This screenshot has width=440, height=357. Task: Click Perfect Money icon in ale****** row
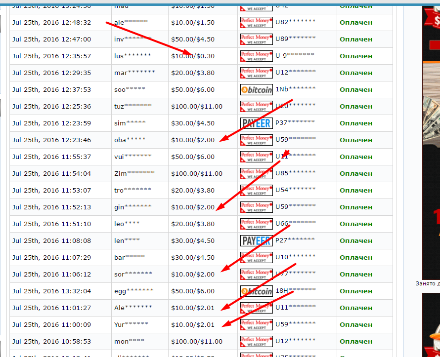(x=256, y=22)
